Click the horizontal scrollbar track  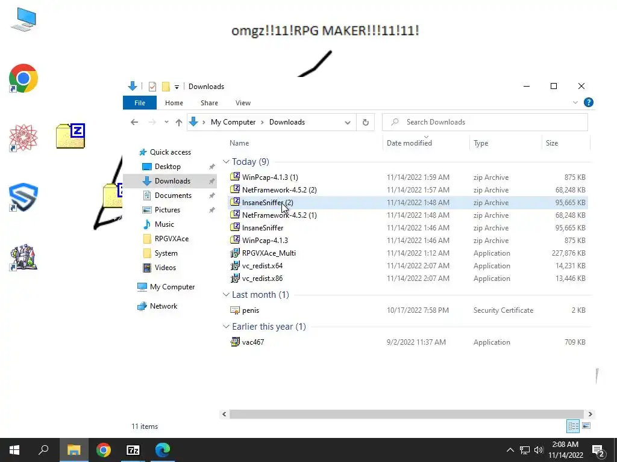(407, 414)
